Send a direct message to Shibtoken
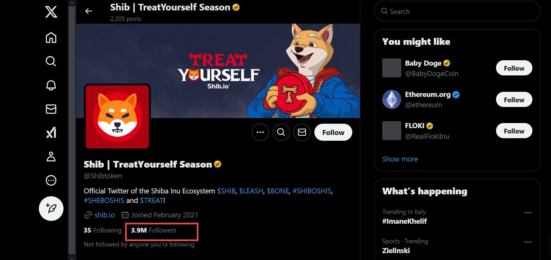Viewport: 551px width, 260px height. (x=302, y=132)
